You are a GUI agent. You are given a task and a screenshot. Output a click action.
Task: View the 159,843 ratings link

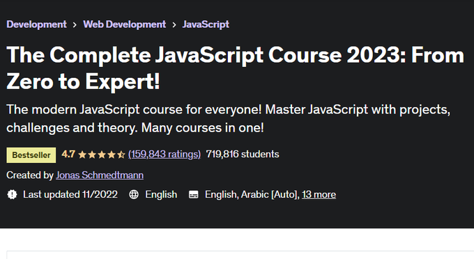click(165, 155)
